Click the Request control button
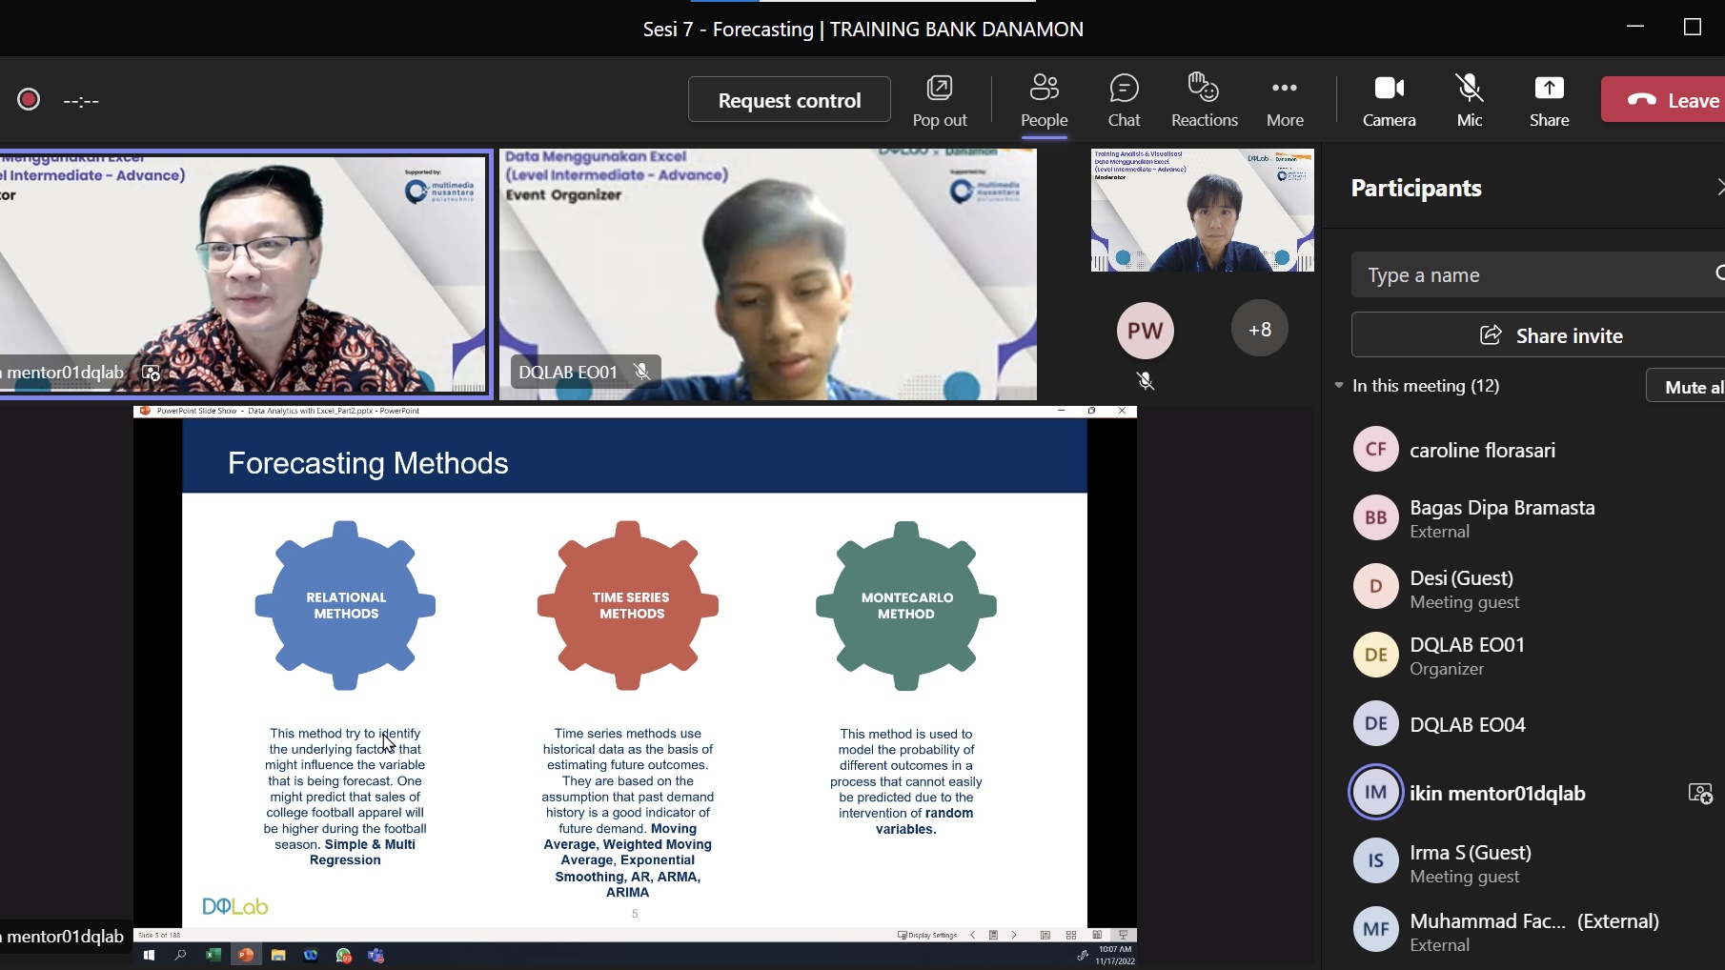This screenshot has height=970, width=1725. pyautogui.click(x=789, y=100)
